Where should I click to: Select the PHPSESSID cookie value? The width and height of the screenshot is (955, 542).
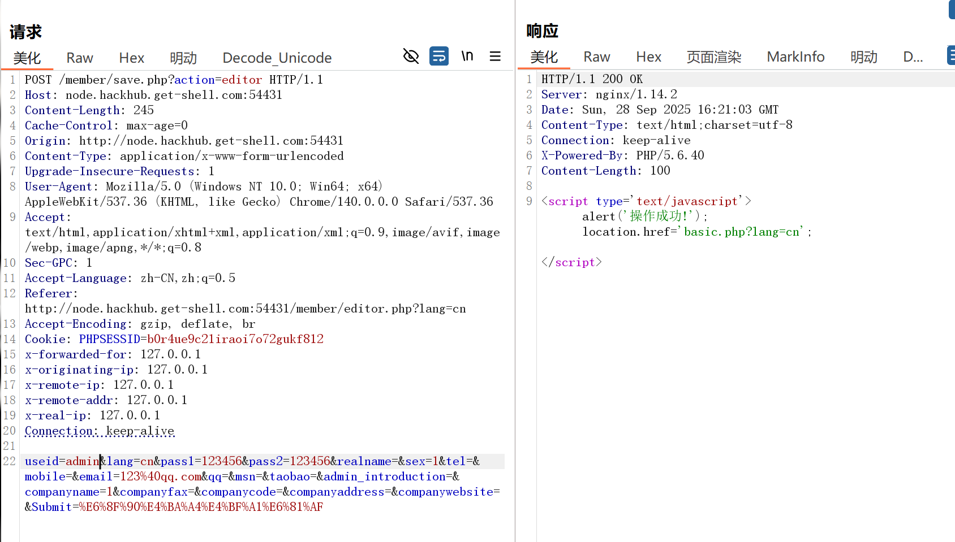(x=235, y=339)
